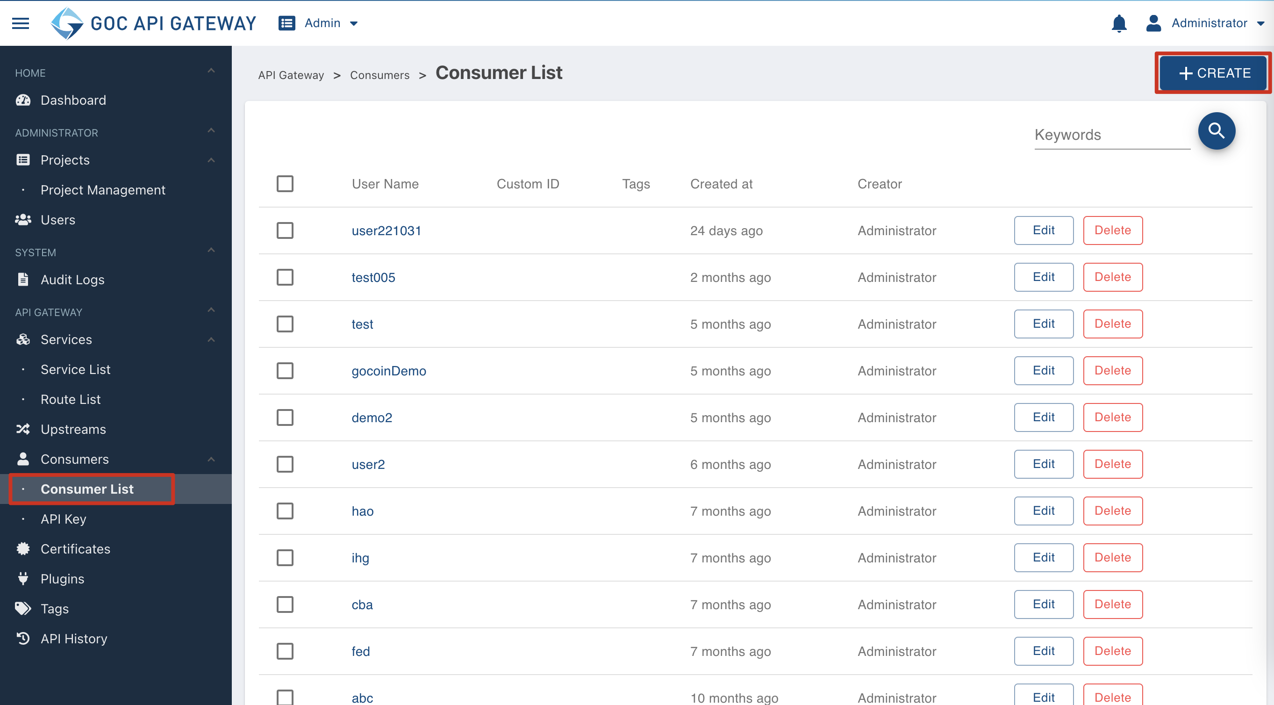Collapse the Projects submenu
This screenshot has height=705, width=1274.
pos(211,160)
